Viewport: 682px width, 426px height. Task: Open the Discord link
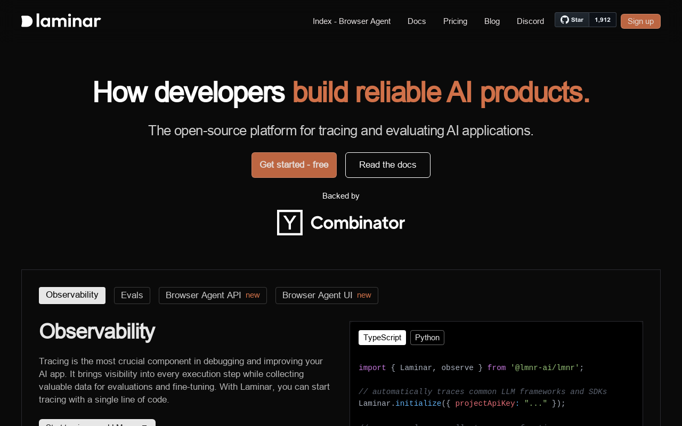pos(530,21)
